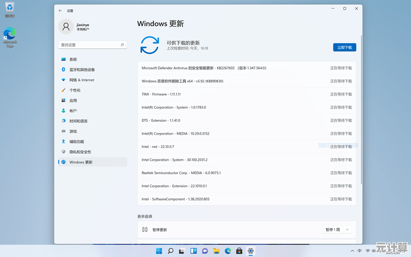This screenshot has width=411, height=257.
Task: Maximize the Settings window
Action: click(x=345, y=8)
